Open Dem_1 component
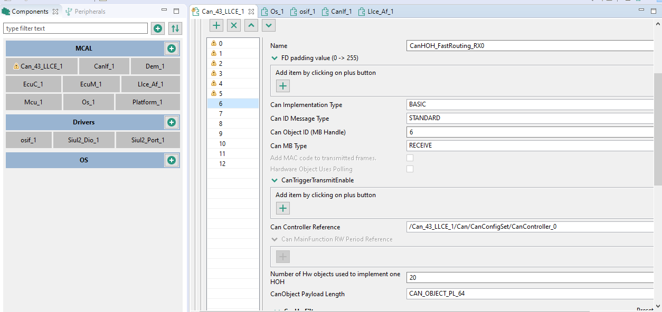Image resolution: width=662 pixels, height=312 pixels. [x=155, y=66]
